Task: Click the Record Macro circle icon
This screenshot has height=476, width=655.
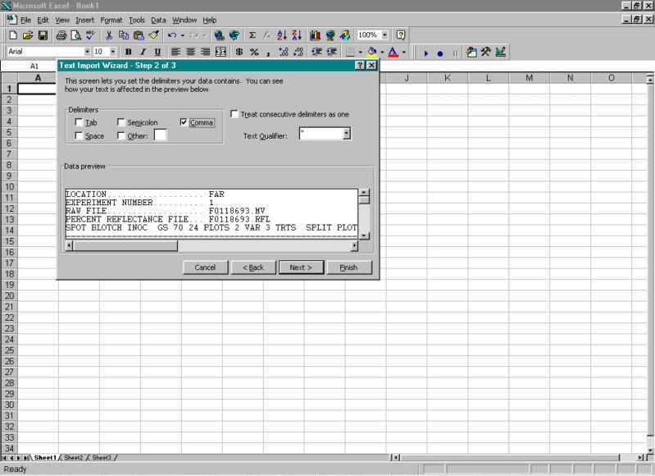Action: tap(440, 53)
